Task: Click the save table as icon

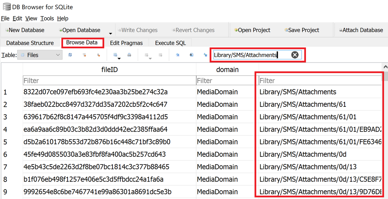Action: pos(115,55)
